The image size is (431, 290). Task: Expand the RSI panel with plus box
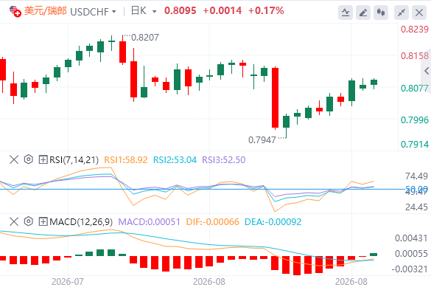tap(43, 159)
